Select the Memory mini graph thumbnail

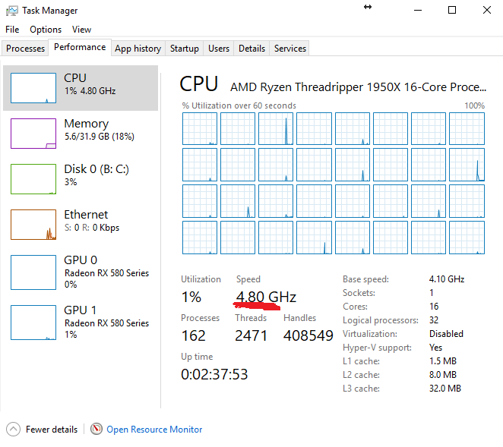pos(33,134)
